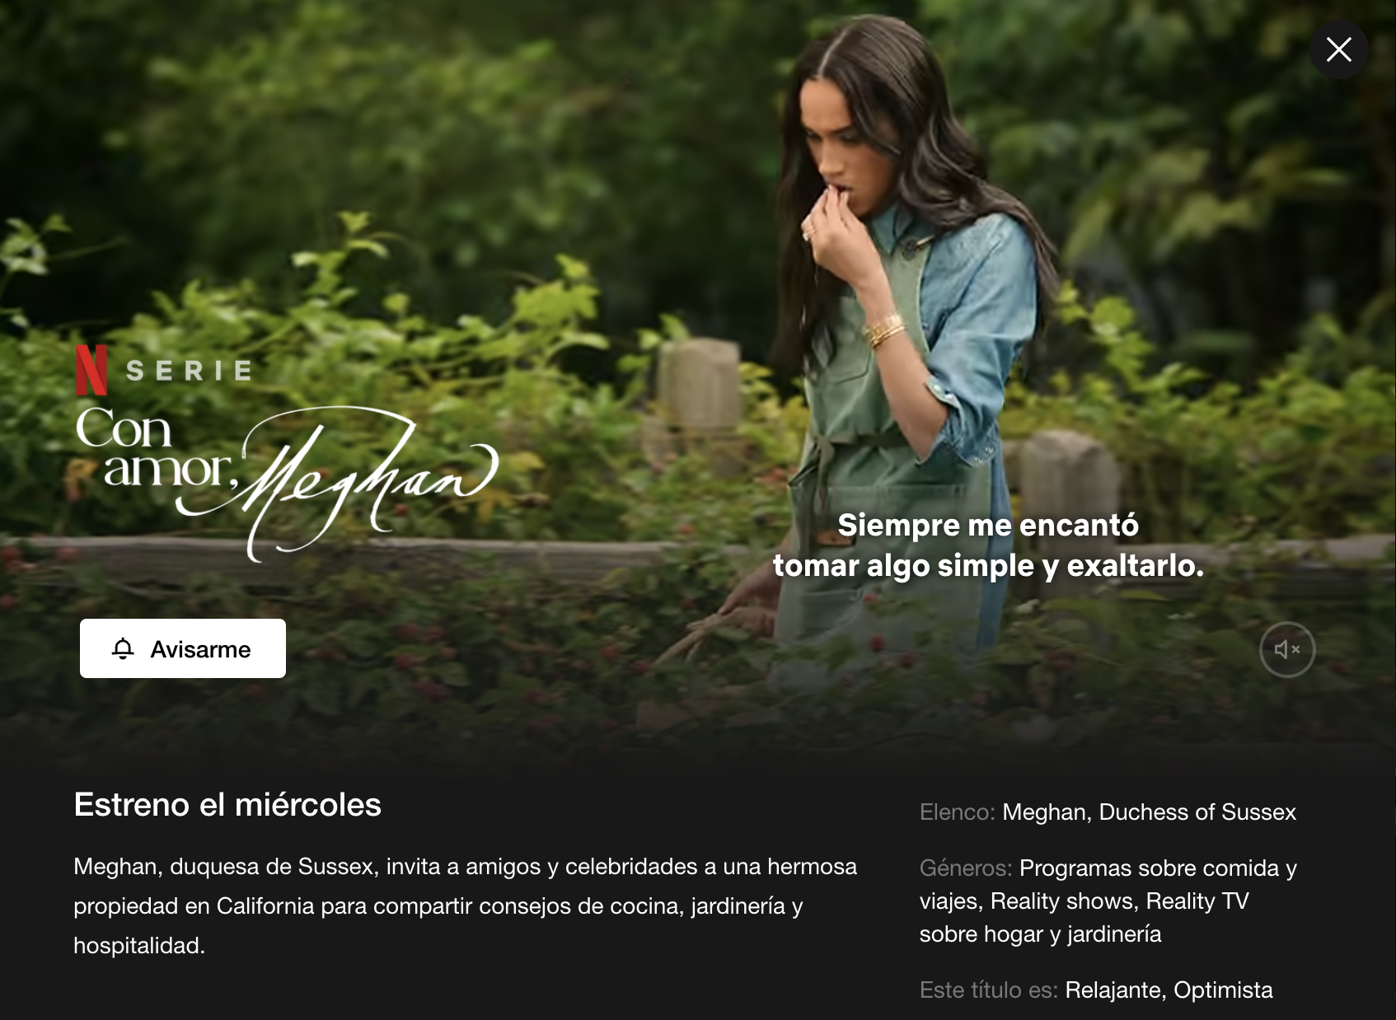Viewport: 1396px width, 1020px height.
Task: Click the Géneros label
Action: click(966, 868)
